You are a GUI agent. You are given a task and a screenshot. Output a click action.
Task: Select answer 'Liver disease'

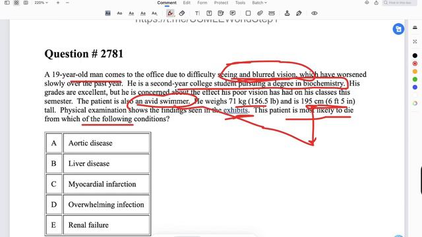(x=106, y=163)
